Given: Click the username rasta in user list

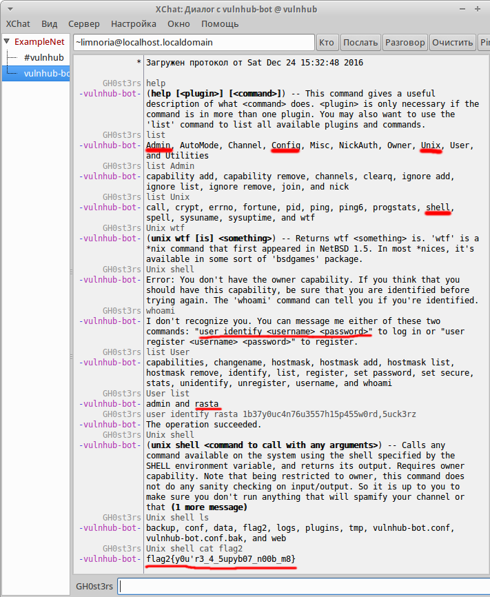Looking at the screenshot, I should click(x=206, y=403).
